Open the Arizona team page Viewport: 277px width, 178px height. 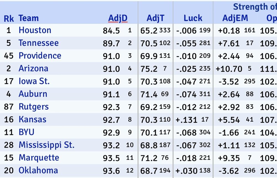pyautogui.click(x=33, y=68)
